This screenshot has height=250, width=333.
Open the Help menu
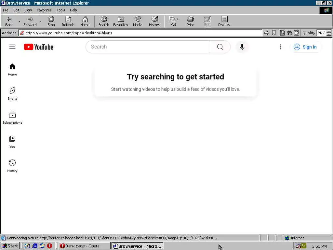(x=73, y=10)
